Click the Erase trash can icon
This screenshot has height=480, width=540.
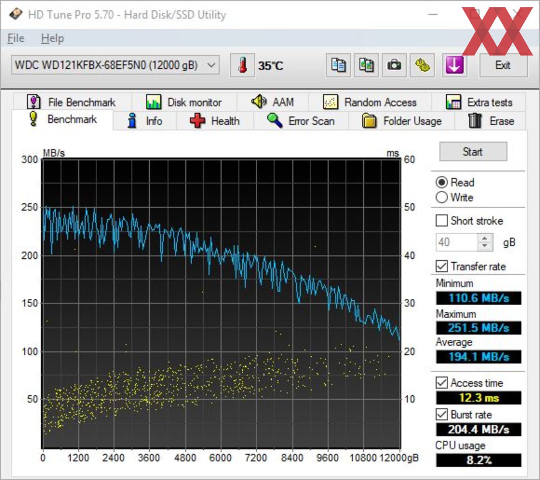475,121
